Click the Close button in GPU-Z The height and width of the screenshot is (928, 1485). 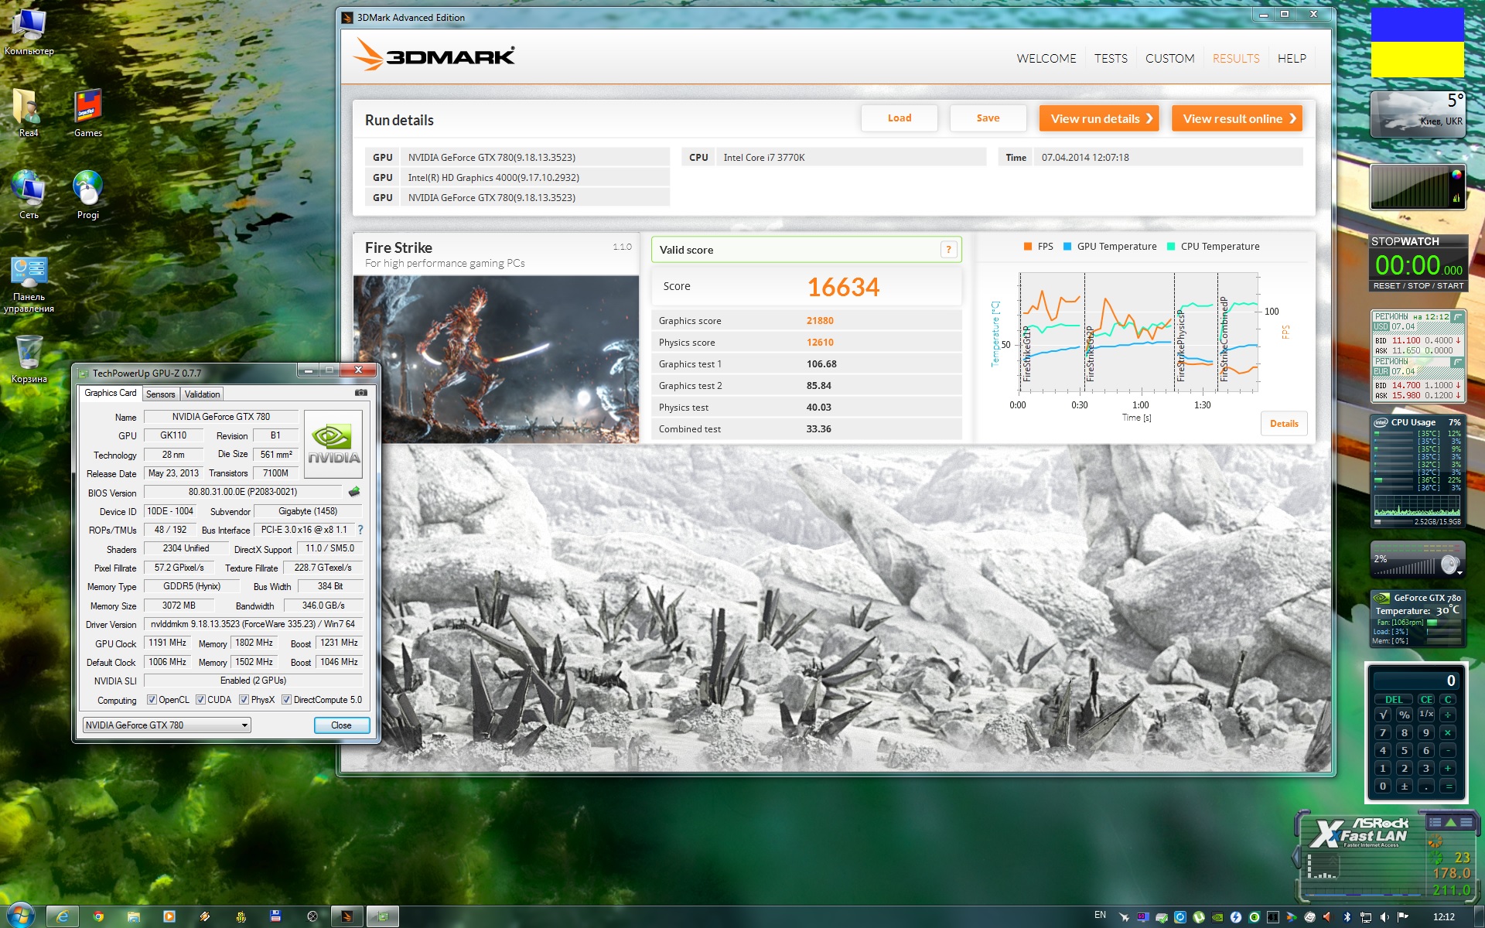pos(341,725)
